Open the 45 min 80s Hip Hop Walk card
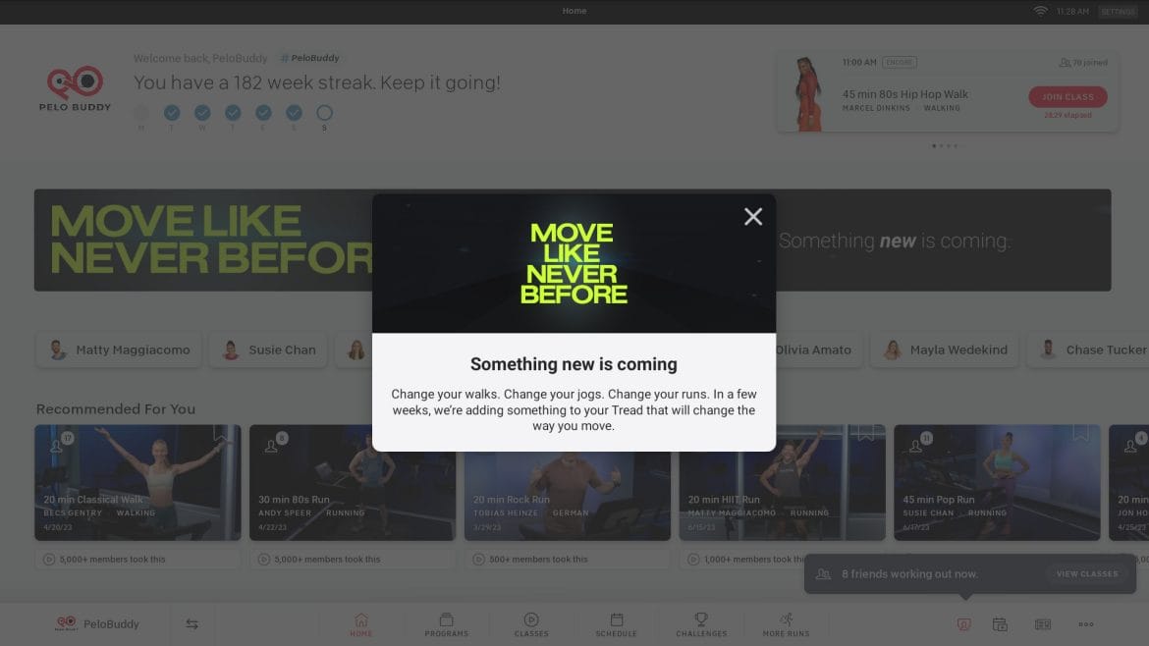This screenshot has width=1149, height=646. click(947, 92)
